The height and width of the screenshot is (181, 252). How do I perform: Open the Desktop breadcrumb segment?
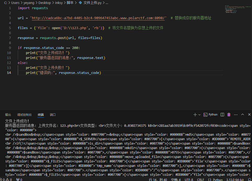44,3
